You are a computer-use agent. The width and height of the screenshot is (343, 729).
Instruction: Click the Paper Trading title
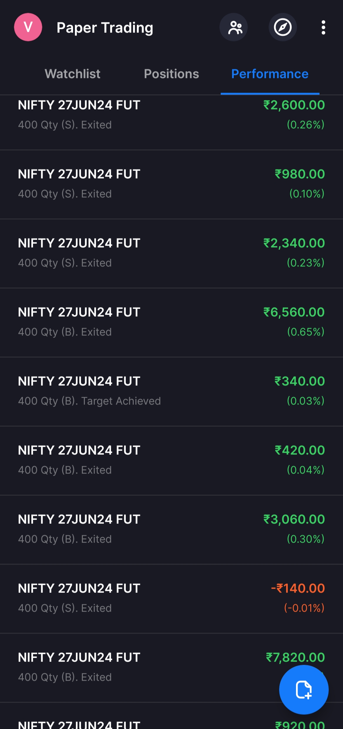point(105,28)
